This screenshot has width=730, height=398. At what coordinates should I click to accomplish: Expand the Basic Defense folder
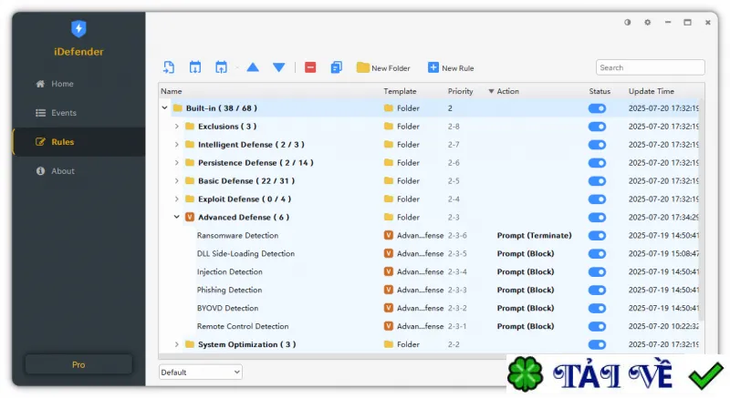177,180
